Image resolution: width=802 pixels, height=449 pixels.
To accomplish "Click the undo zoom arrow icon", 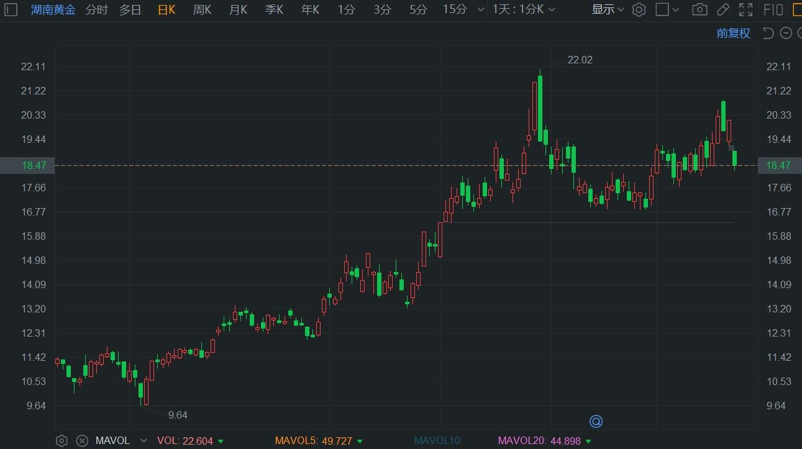I will point(768,34).
